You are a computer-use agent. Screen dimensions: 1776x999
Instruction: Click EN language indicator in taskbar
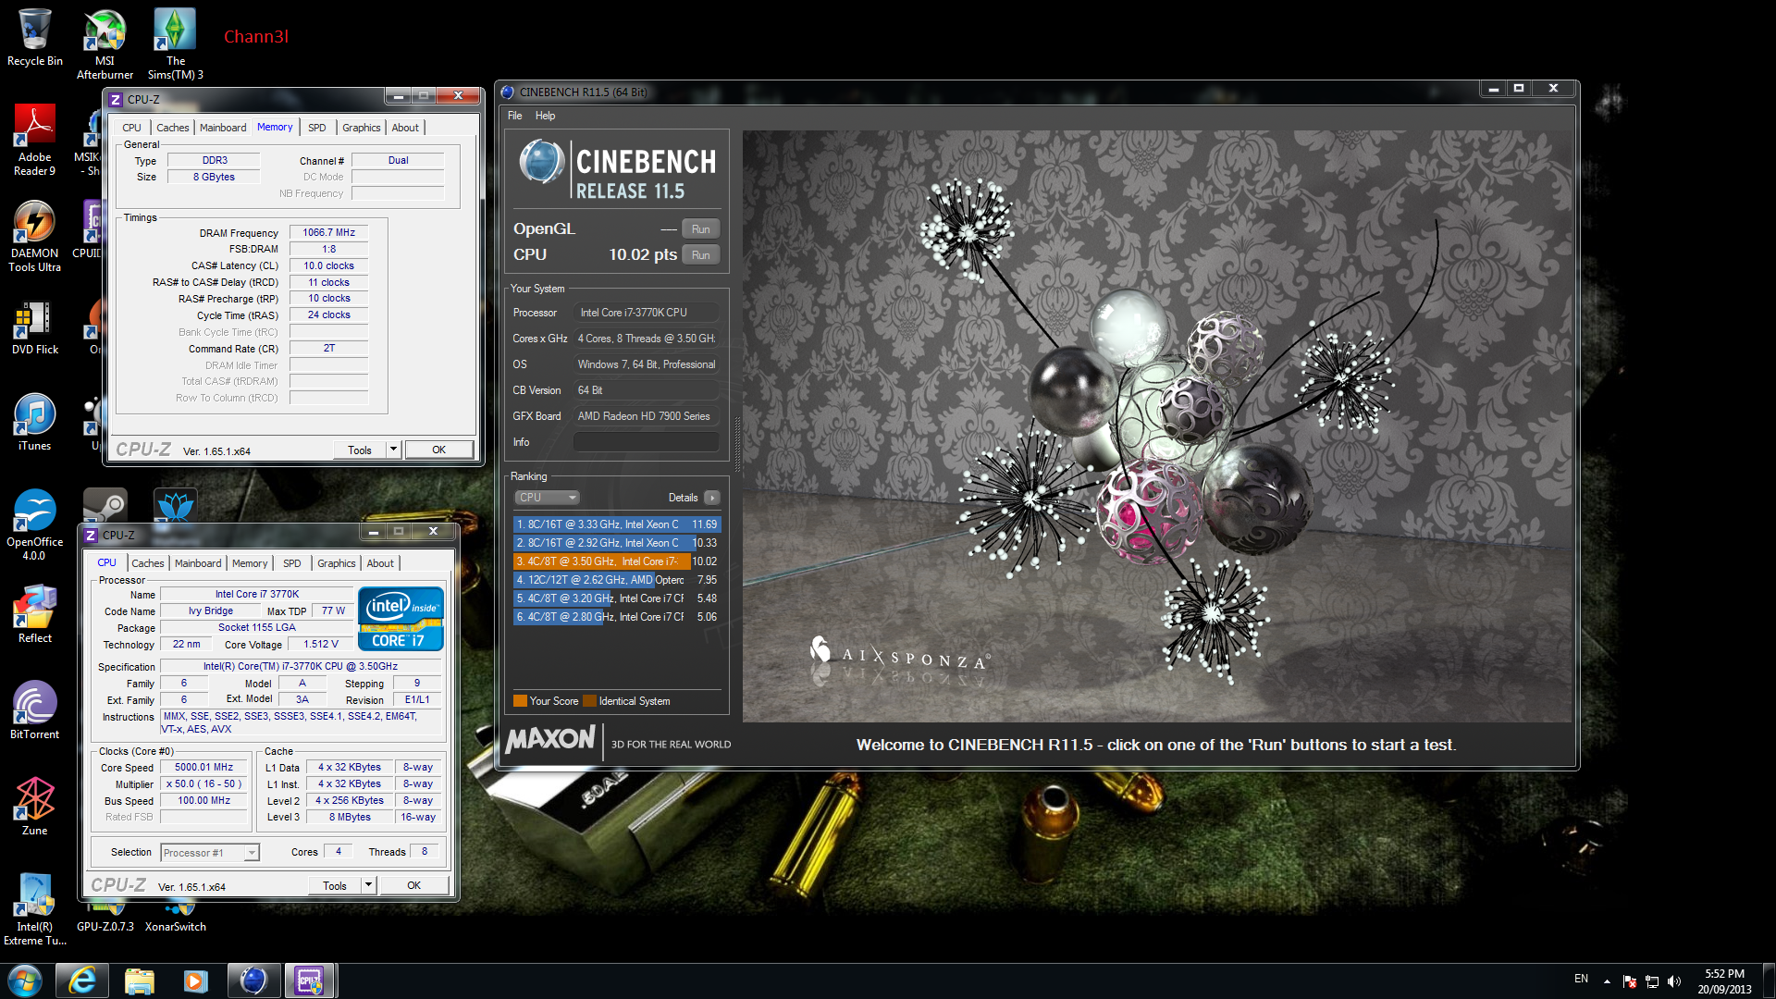click(x=1582, y=979)
